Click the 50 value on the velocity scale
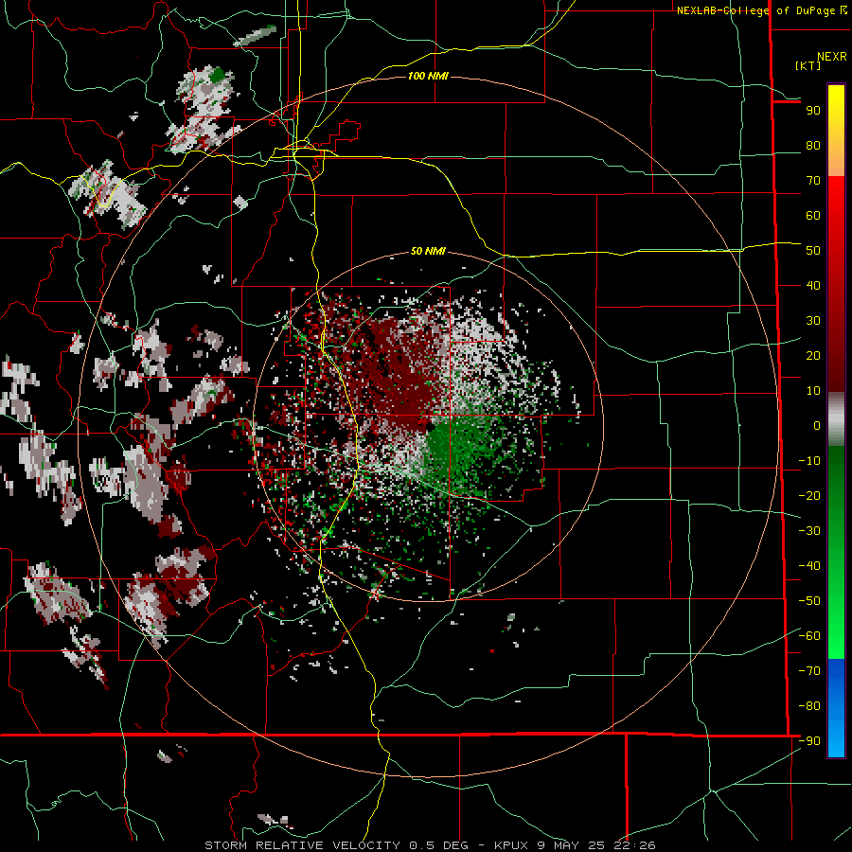Viewport: 852px width, 852px height. (813, 251)
